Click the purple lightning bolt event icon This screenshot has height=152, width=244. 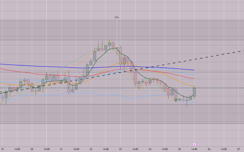click(x=194, y=144)
